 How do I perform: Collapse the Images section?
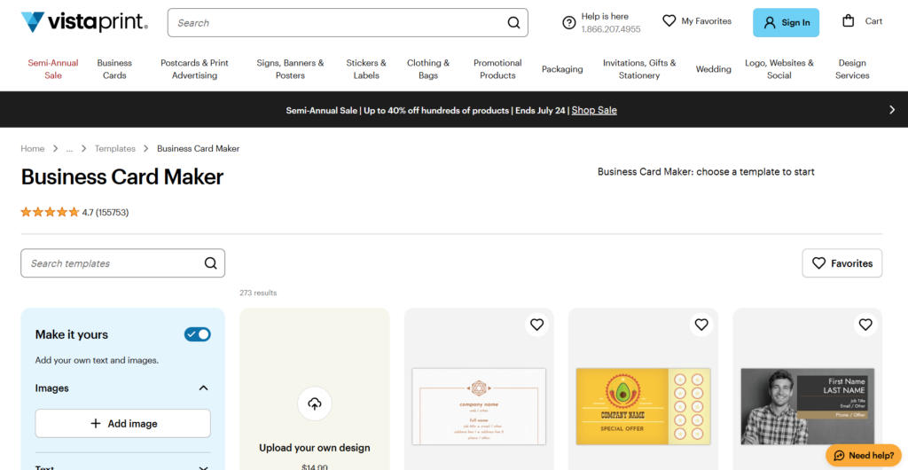pos(203,388)
